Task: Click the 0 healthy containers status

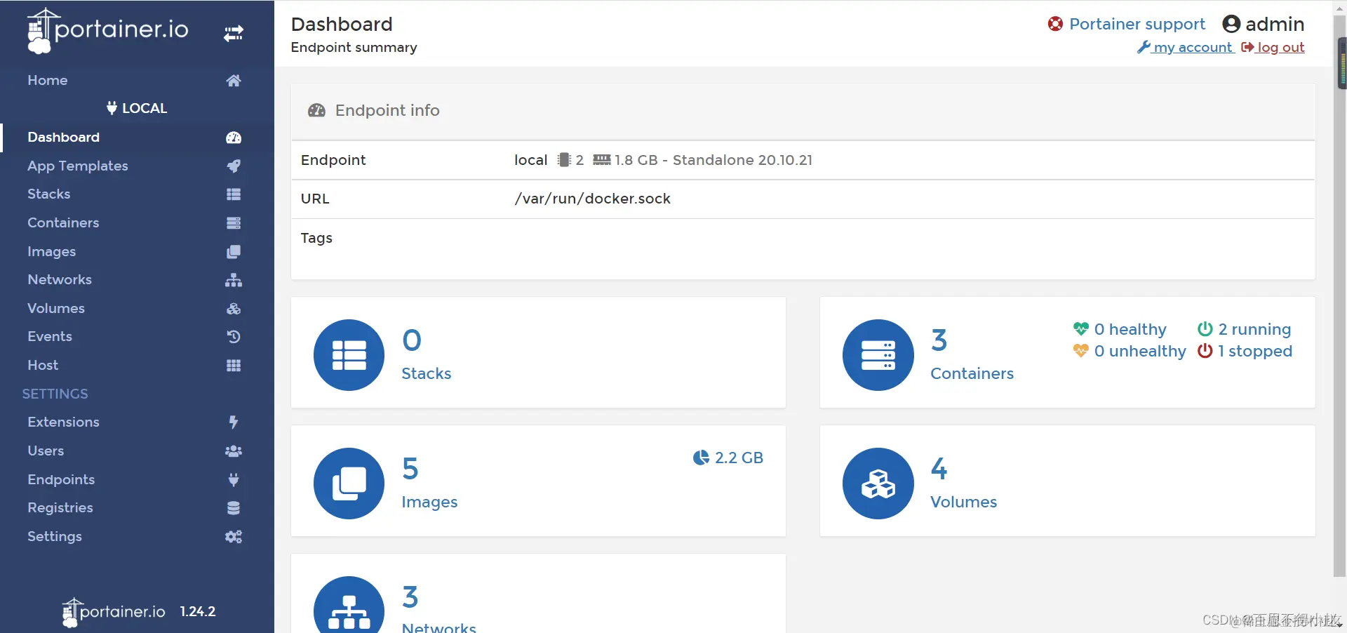Action: (x=1120, y=329)
